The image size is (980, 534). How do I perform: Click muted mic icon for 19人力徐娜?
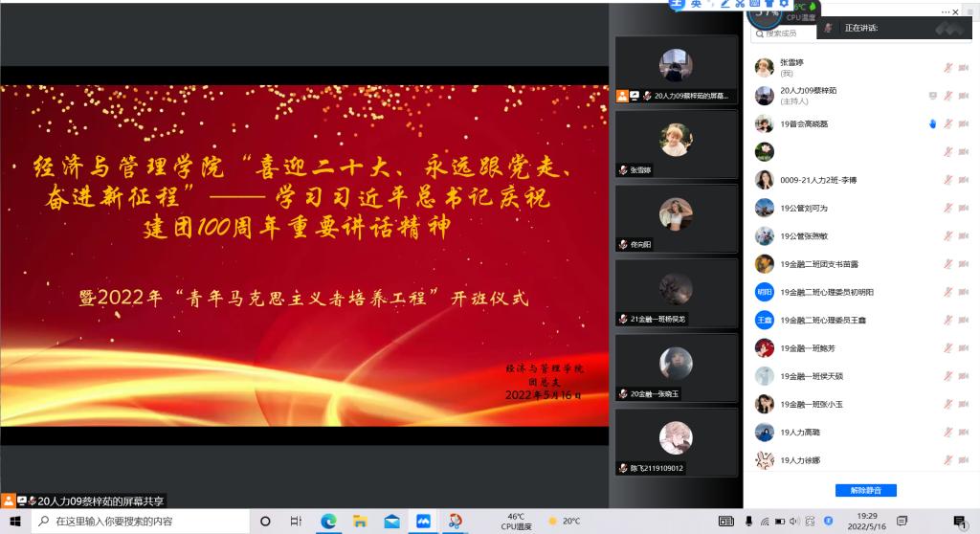(947, 460)
